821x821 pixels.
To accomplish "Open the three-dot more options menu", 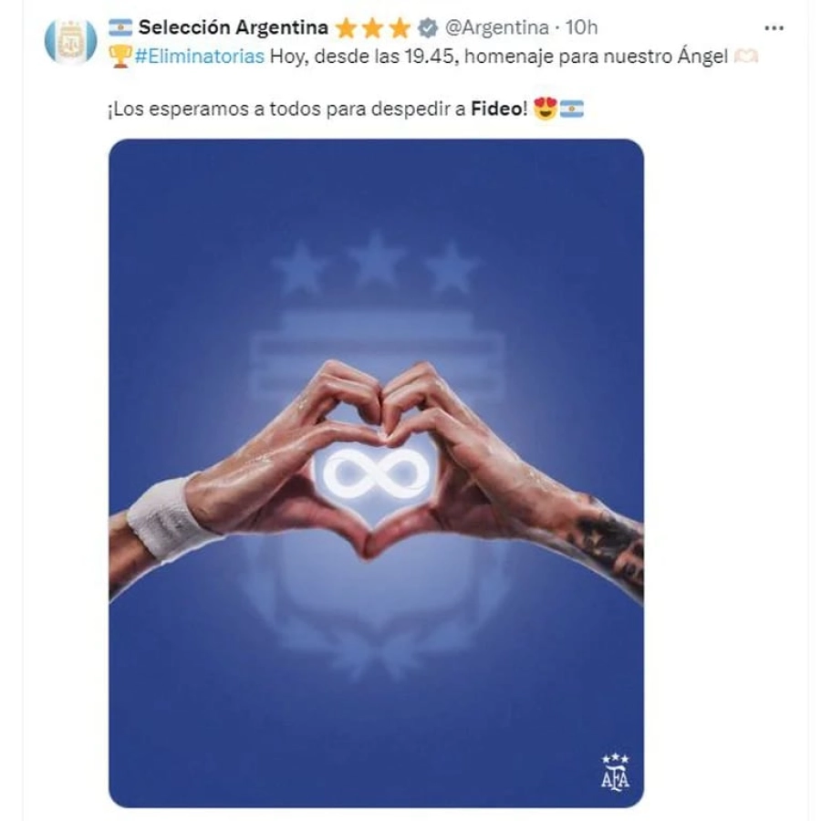I will coord(774,28).
